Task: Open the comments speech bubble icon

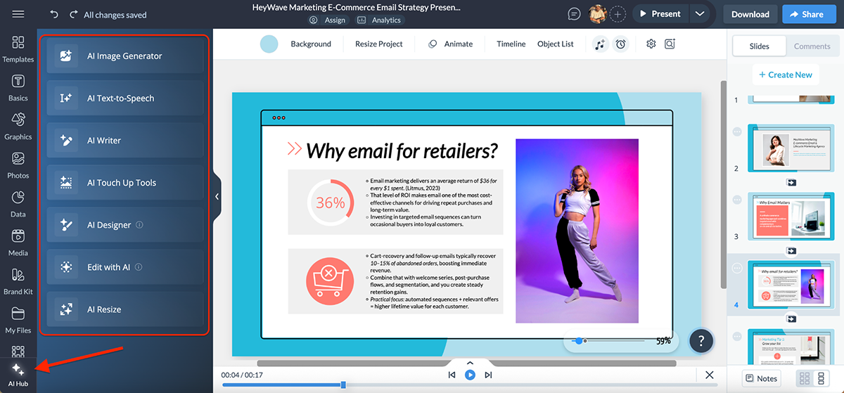Action: 575,14
